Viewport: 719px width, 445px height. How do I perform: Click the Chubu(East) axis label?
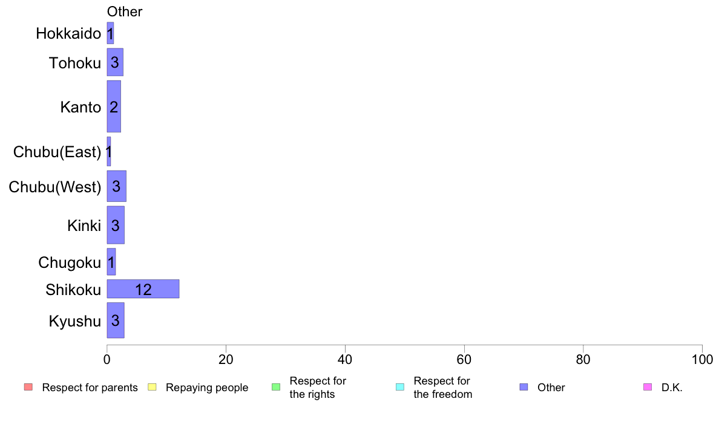[x=57, y=152]
